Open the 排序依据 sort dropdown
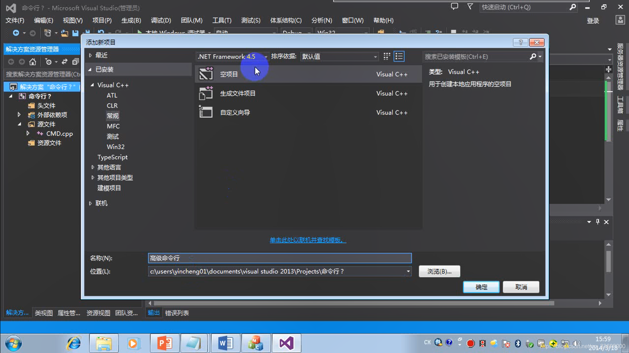629x353 pixels. point(375,57)
